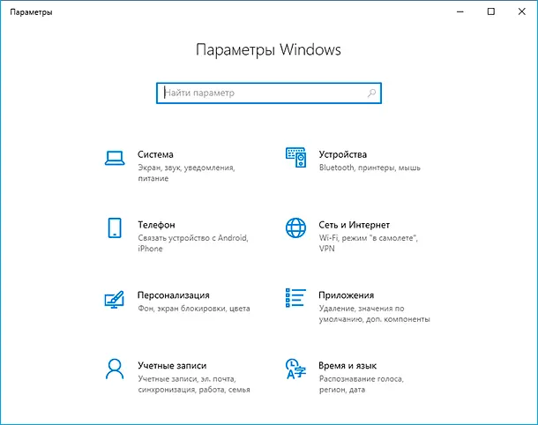This screenshot has width=538, height=425.
Task: Open the Время и язык clock icon
Action: click(x=295, y=369)
